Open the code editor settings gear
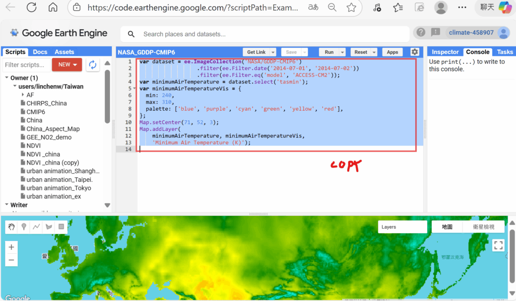Viewport: 516px width, 301px height. click(x=415, y=52)
